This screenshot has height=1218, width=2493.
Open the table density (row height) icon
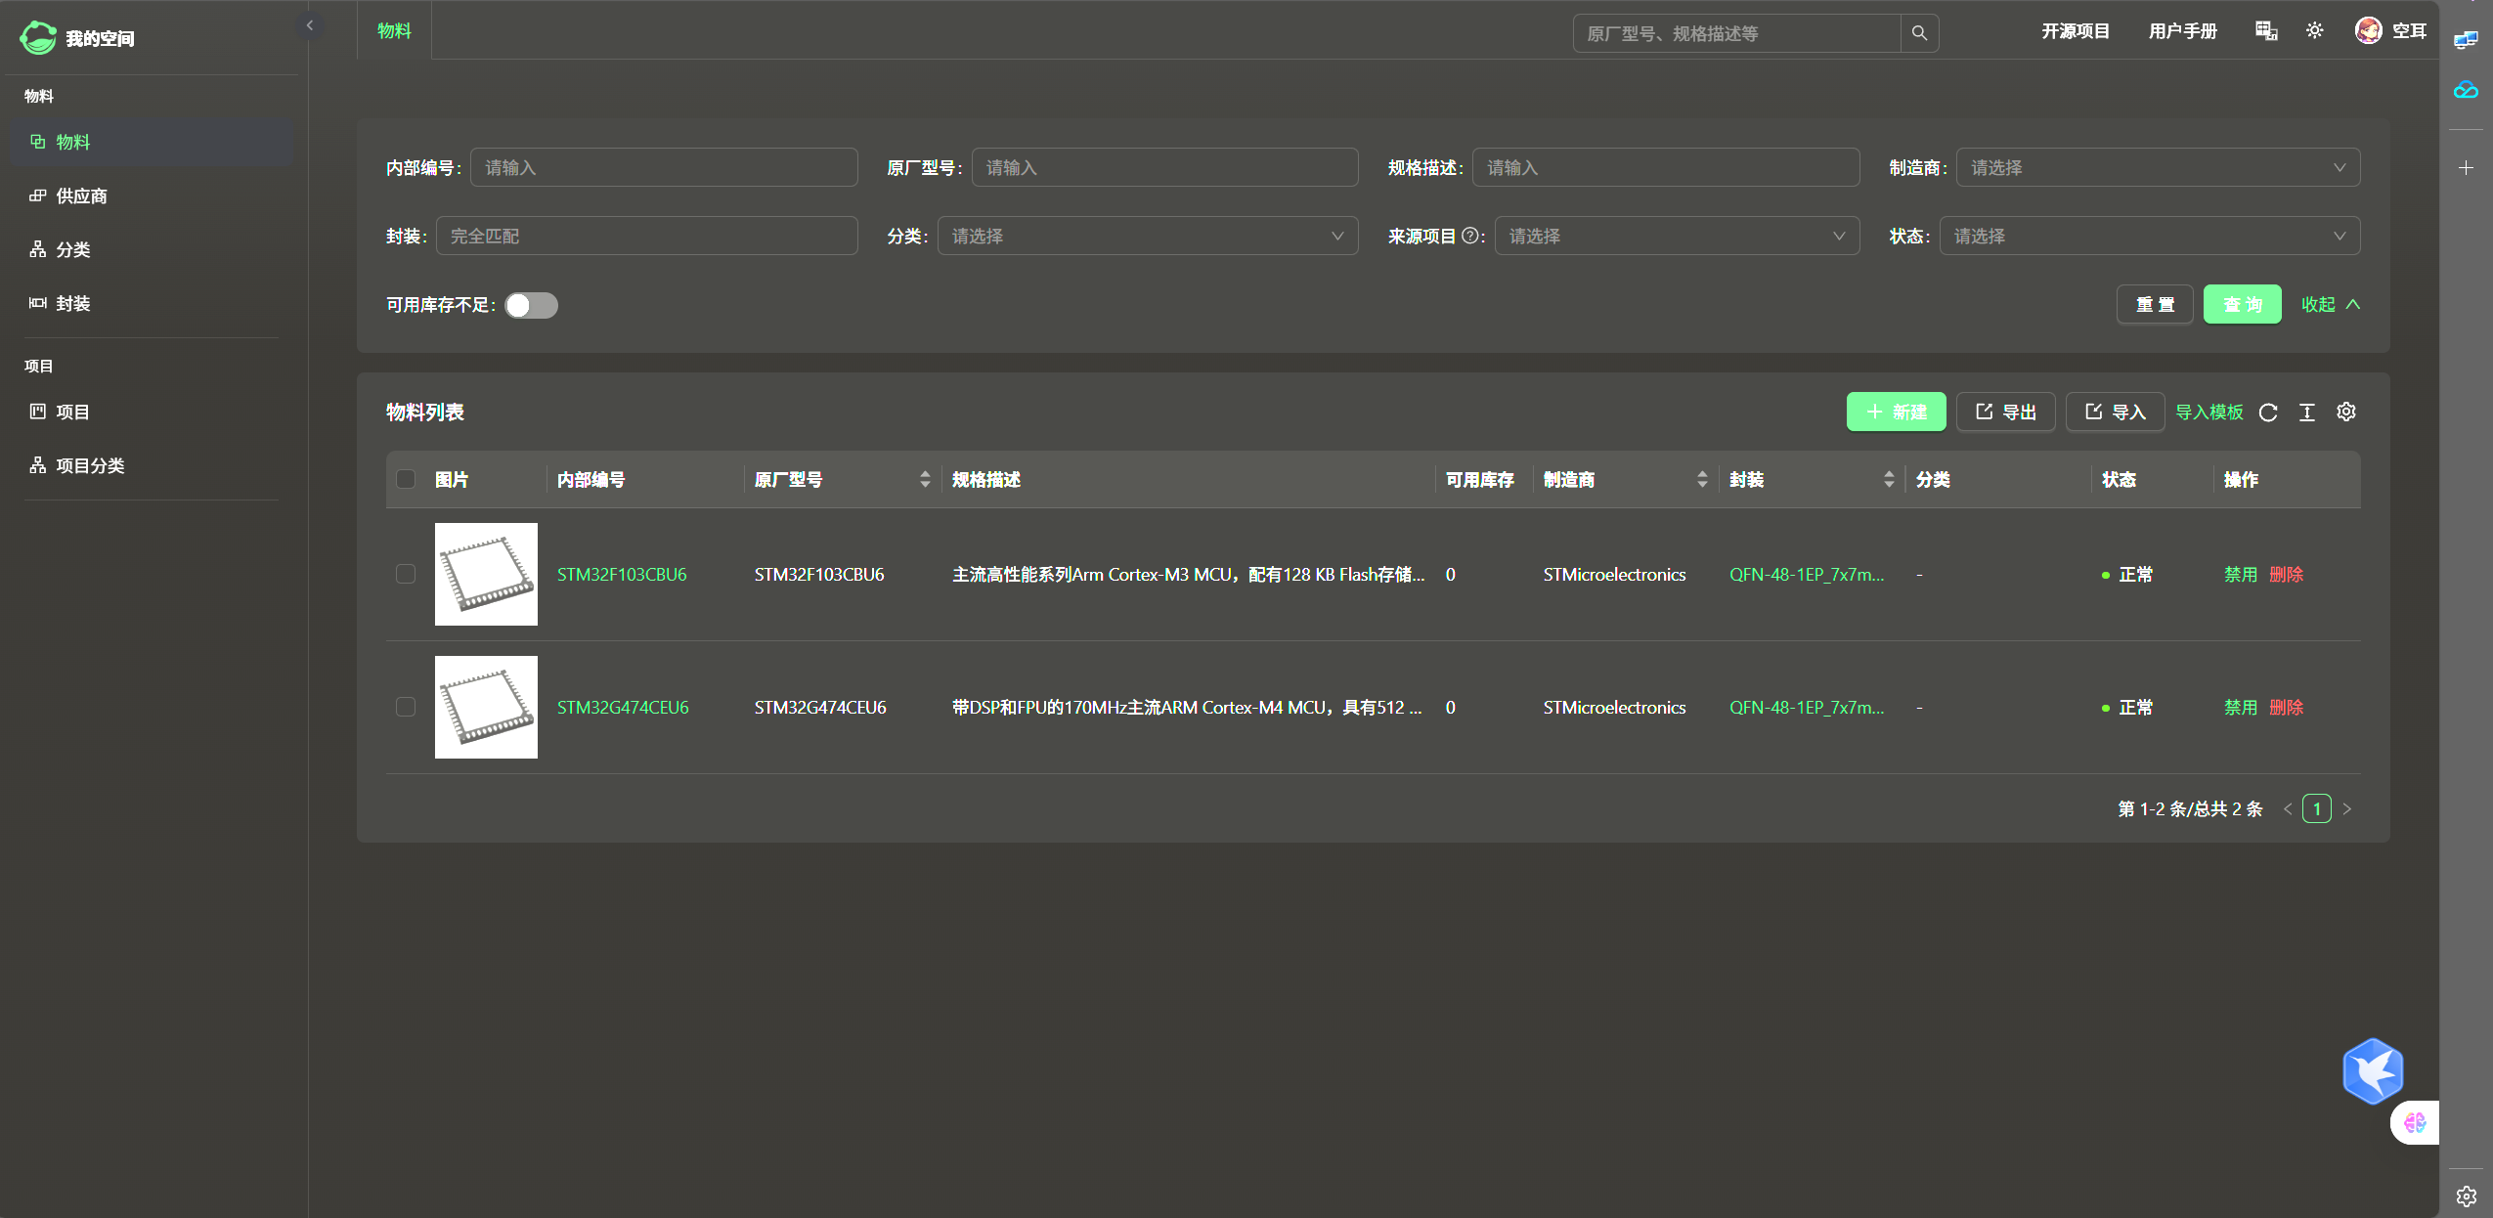[2307, 413]
